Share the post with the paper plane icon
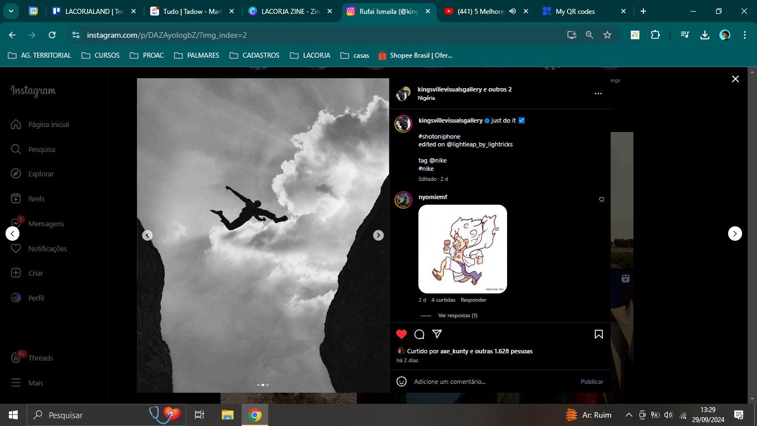 (x=437, y=334)
